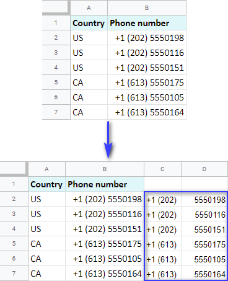The height and width of the screenshot is (281, 228).
Task: Click '+1 (613) 5550175' in the two-column sheet
Action: 147,83
